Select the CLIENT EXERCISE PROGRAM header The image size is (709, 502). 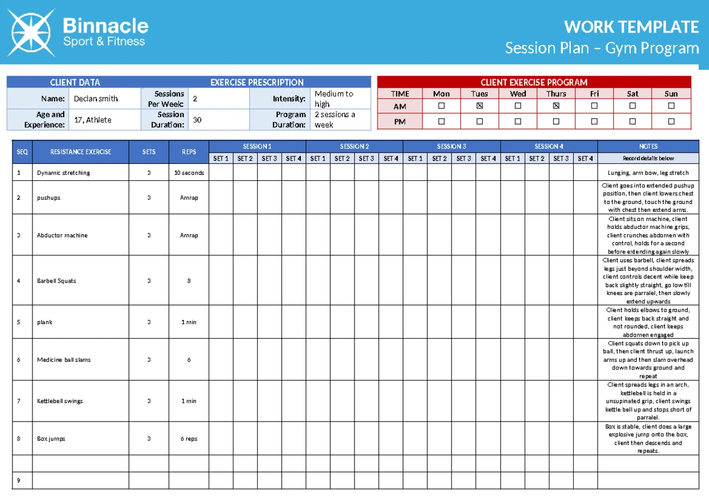(534, 82)
